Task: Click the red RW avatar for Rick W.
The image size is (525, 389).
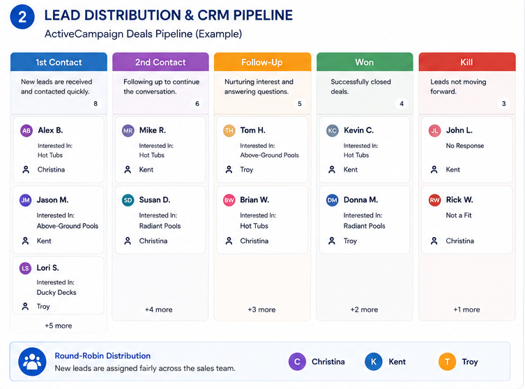Action: tap(434, 200)
